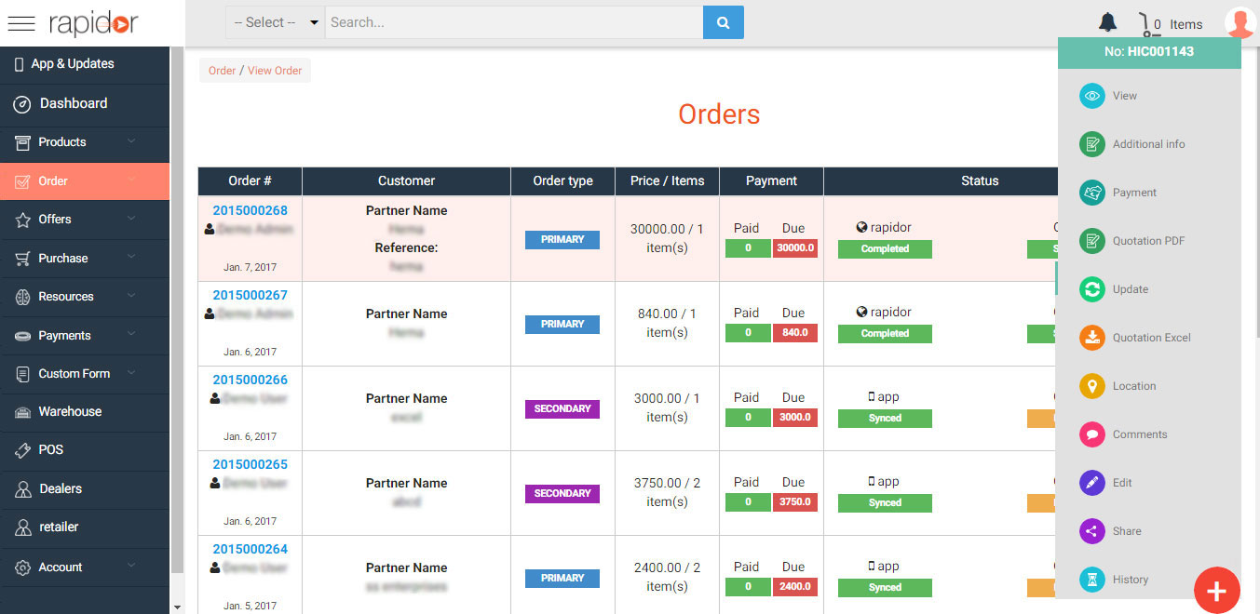Click the Payment handshake icon
Viewport: 1260px width, 614px height.
(x=1091, y=193)
